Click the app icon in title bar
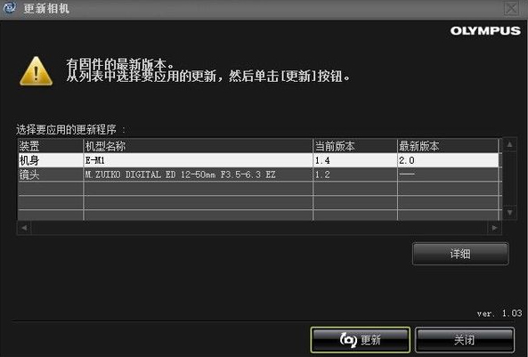Viewport: 528px width, 357px height. coord(10,8)
